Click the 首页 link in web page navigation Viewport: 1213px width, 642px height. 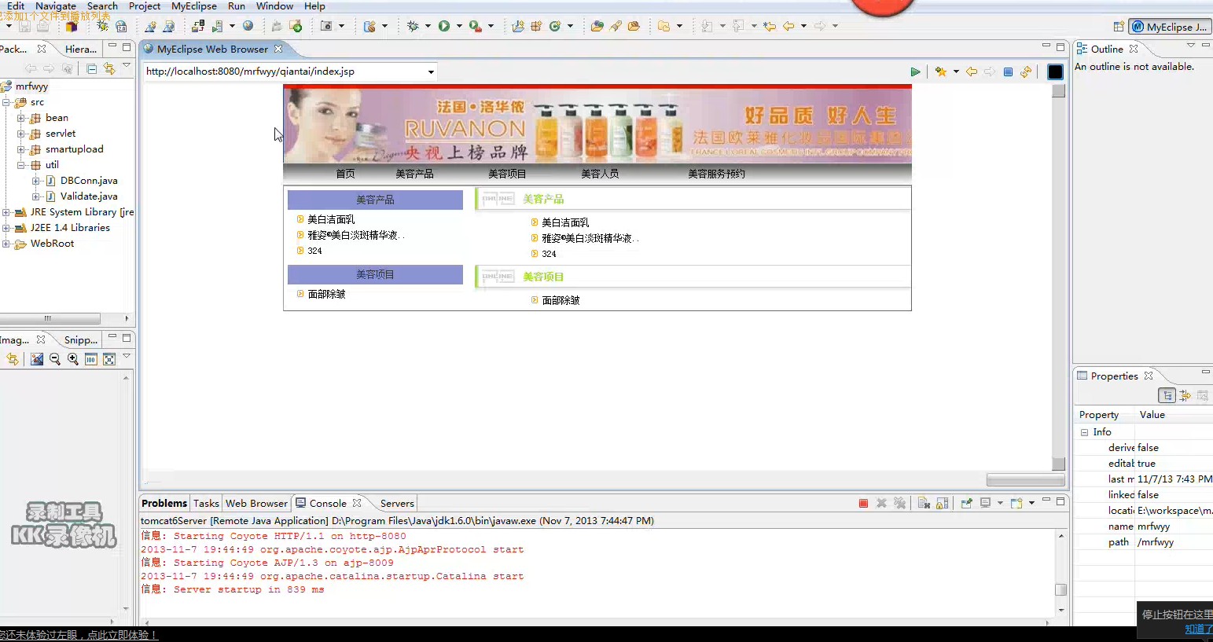[345, 174]
